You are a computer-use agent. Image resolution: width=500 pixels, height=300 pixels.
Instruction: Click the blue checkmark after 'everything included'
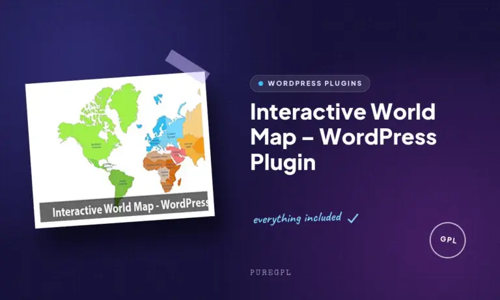pyautogui.click(x=353, y=219)
